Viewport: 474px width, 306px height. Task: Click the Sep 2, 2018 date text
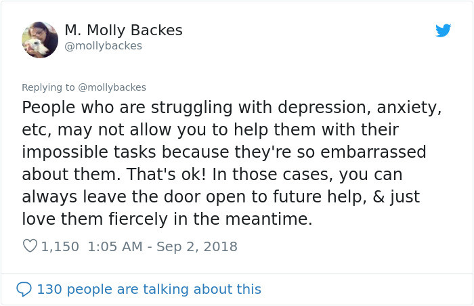[x=197, y=246]
